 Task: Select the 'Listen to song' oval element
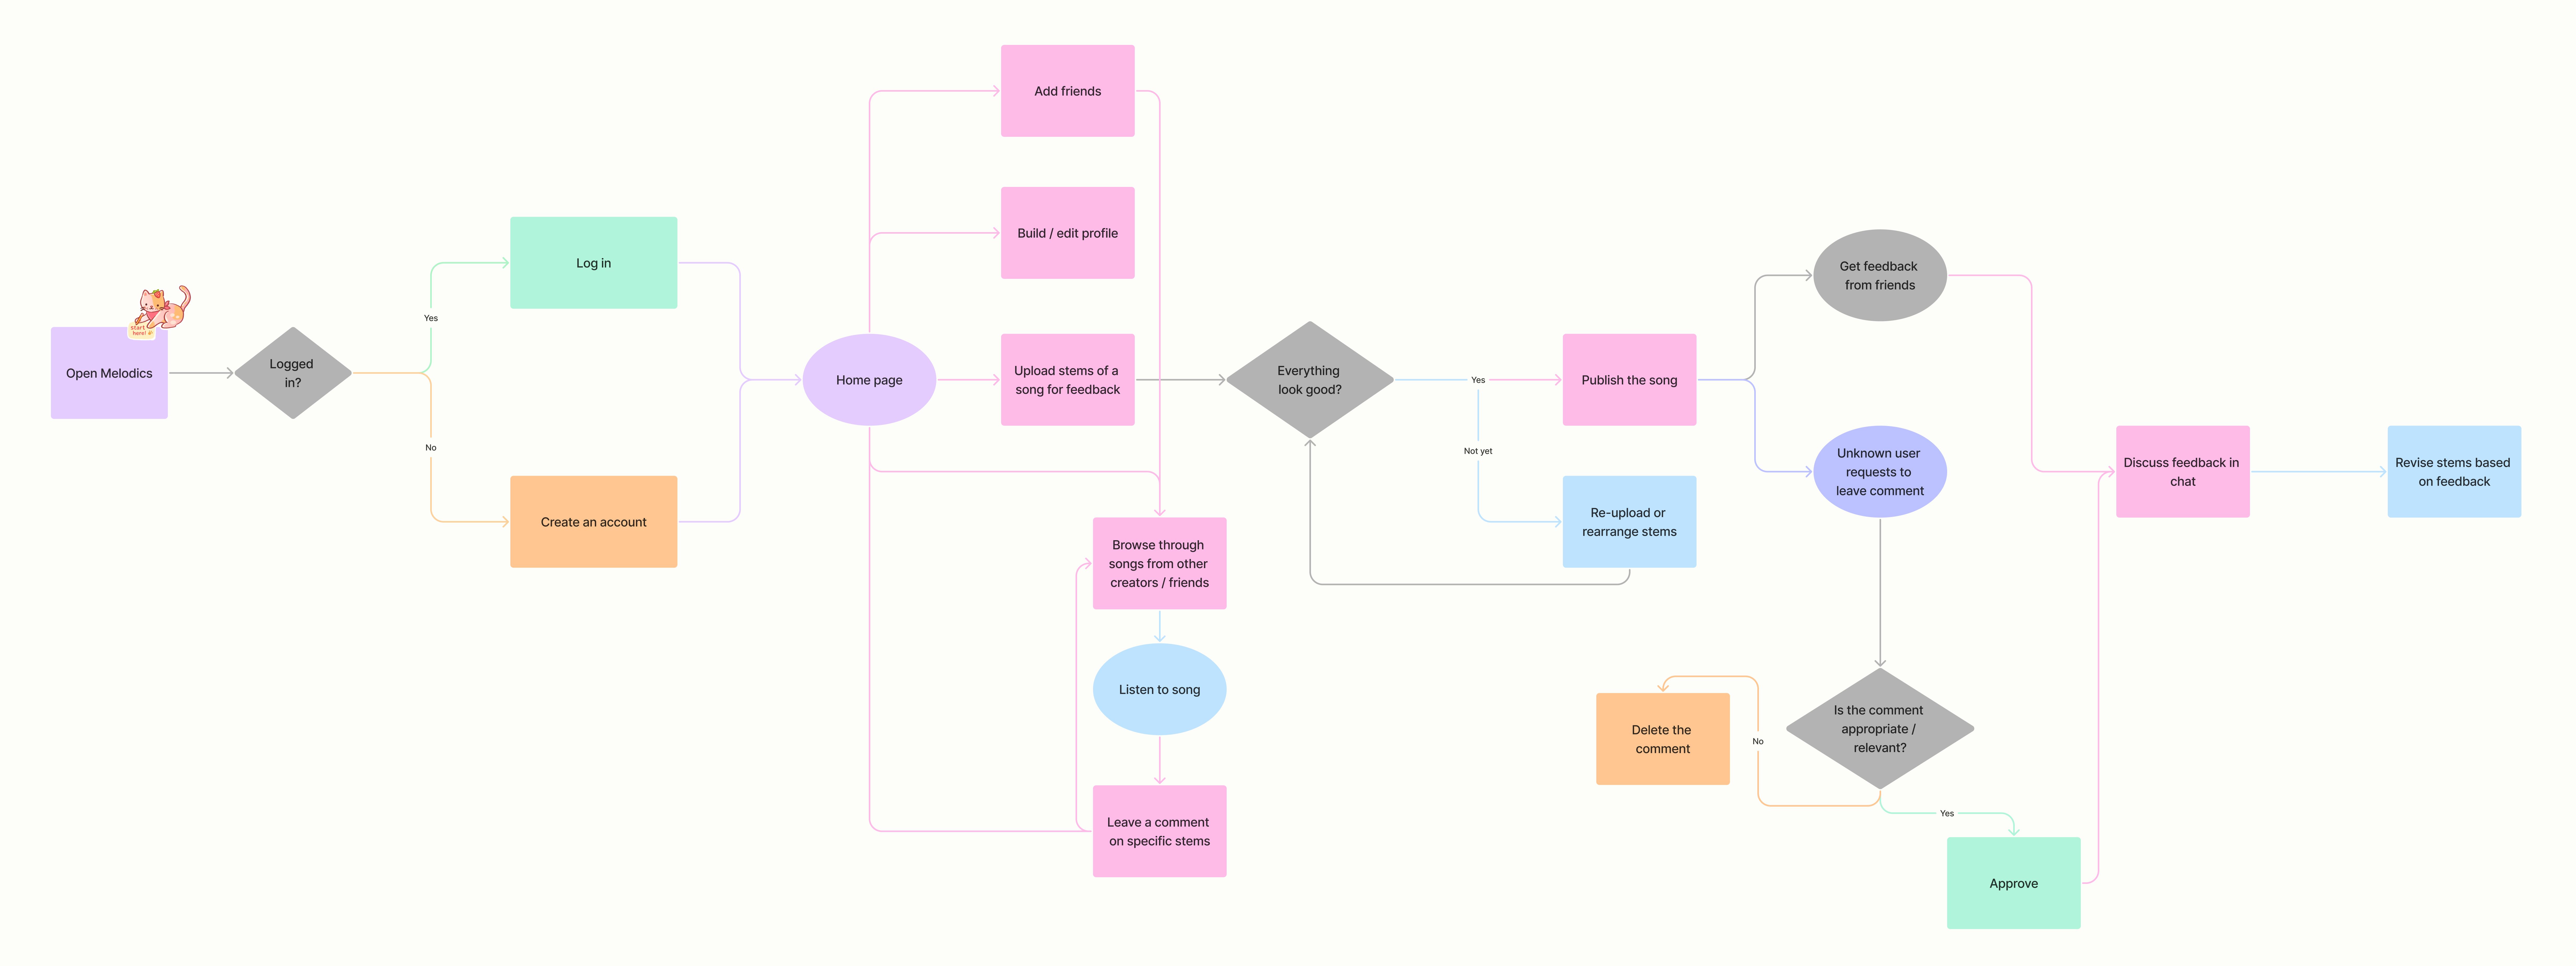click(x=1161, y=688)
